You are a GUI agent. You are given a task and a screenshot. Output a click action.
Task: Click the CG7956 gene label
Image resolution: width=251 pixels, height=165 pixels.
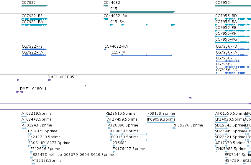coord(222,3)
